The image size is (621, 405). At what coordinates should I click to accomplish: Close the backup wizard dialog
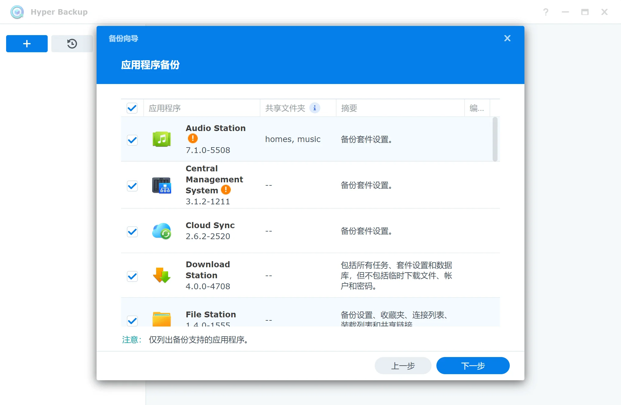click(x=507, y=38)
